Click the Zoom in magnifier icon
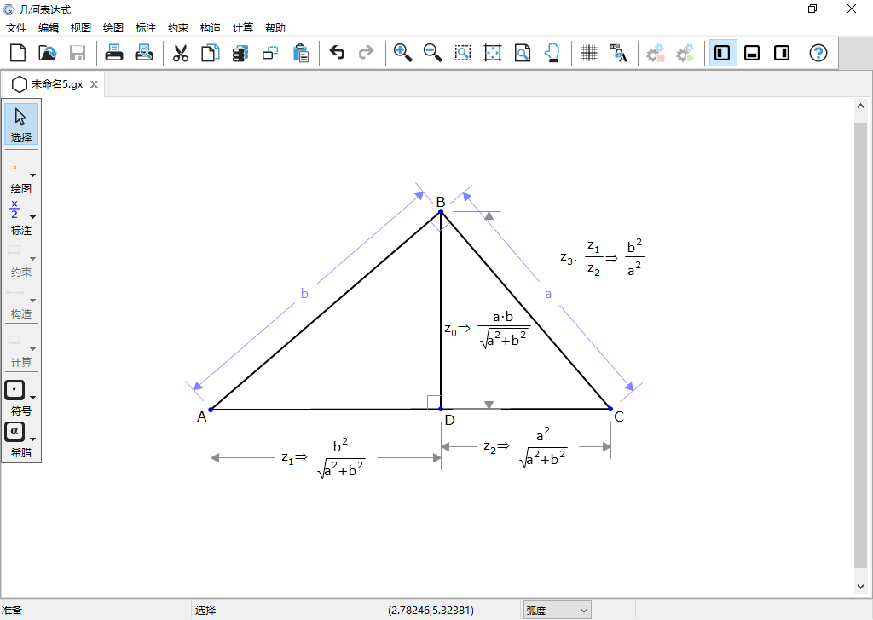This screenshot has width=873, height=620. click(x=402, y=53)
